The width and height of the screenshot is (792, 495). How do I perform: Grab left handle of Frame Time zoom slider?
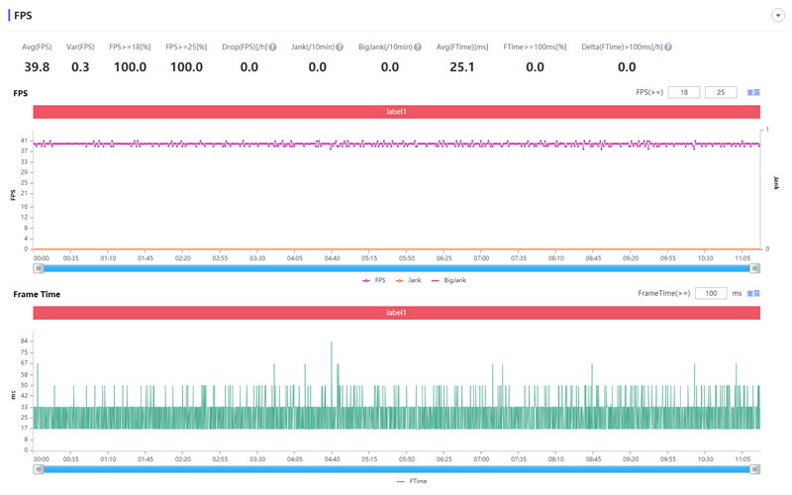pos(39,469)
